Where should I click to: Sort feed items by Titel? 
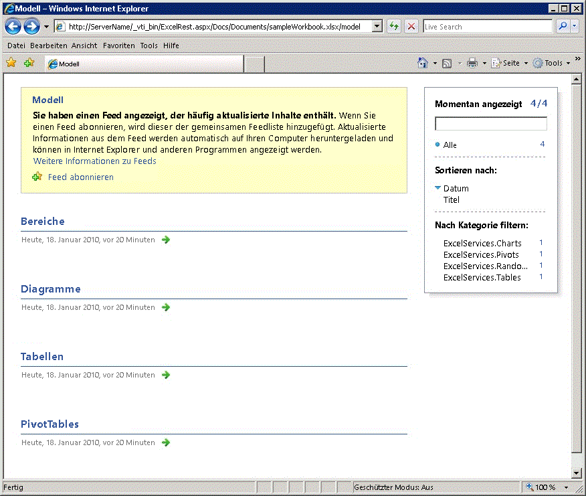coord(451,199)
